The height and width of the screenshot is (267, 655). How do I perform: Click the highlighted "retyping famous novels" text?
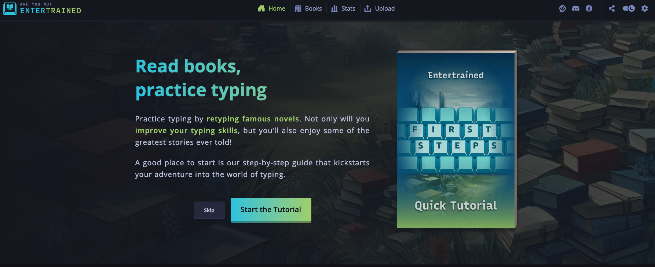click(x=253, y=119)
